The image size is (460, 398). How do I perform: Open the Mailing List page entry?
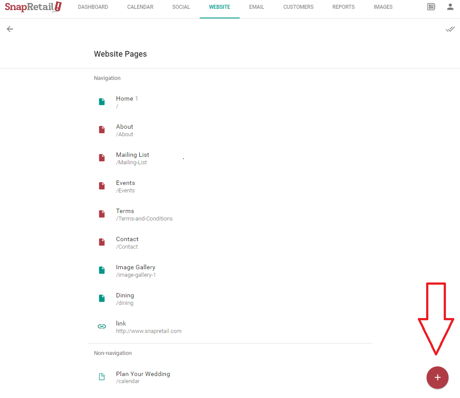pos(132,158)
